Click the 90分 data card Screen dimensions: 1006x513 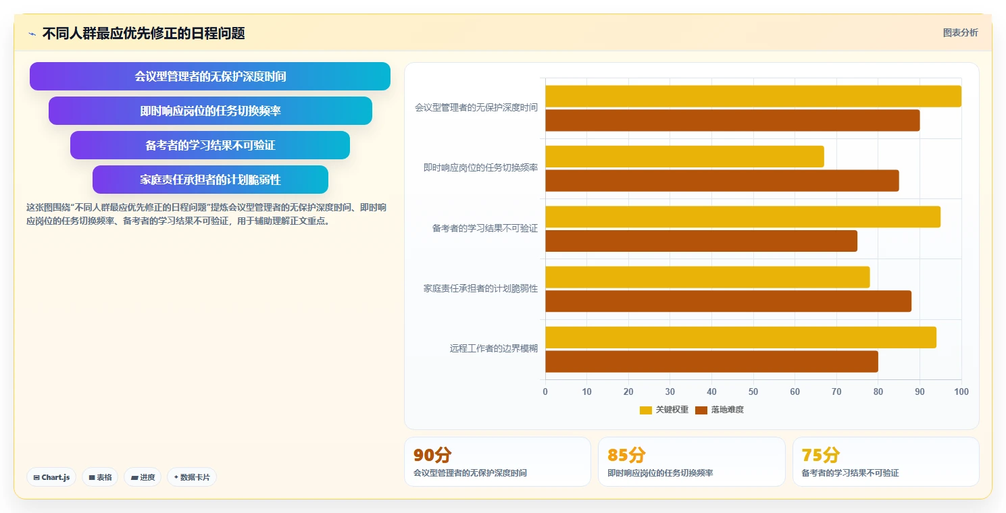pos(497,462)
